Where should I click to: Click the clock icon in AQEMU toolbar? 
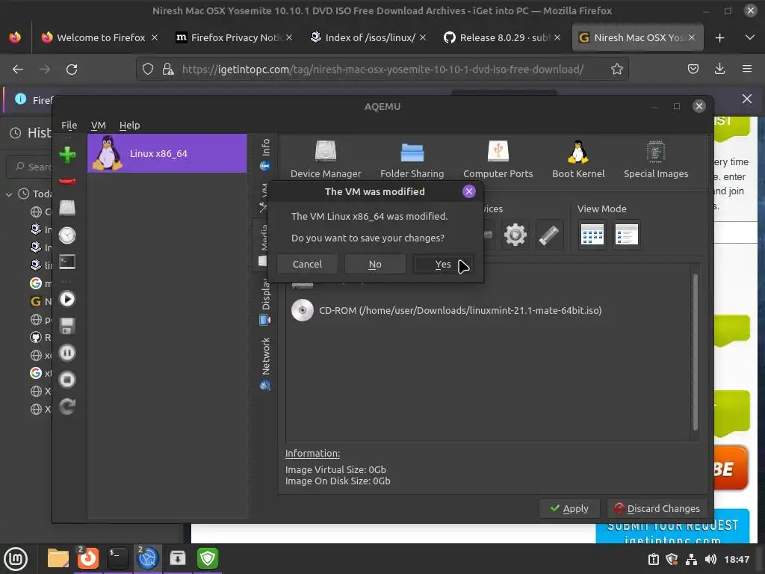click(x=67, y=235)
